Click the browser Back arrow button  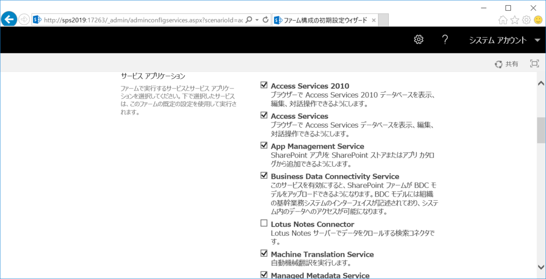pyautogui.click(x=9, y=20)
